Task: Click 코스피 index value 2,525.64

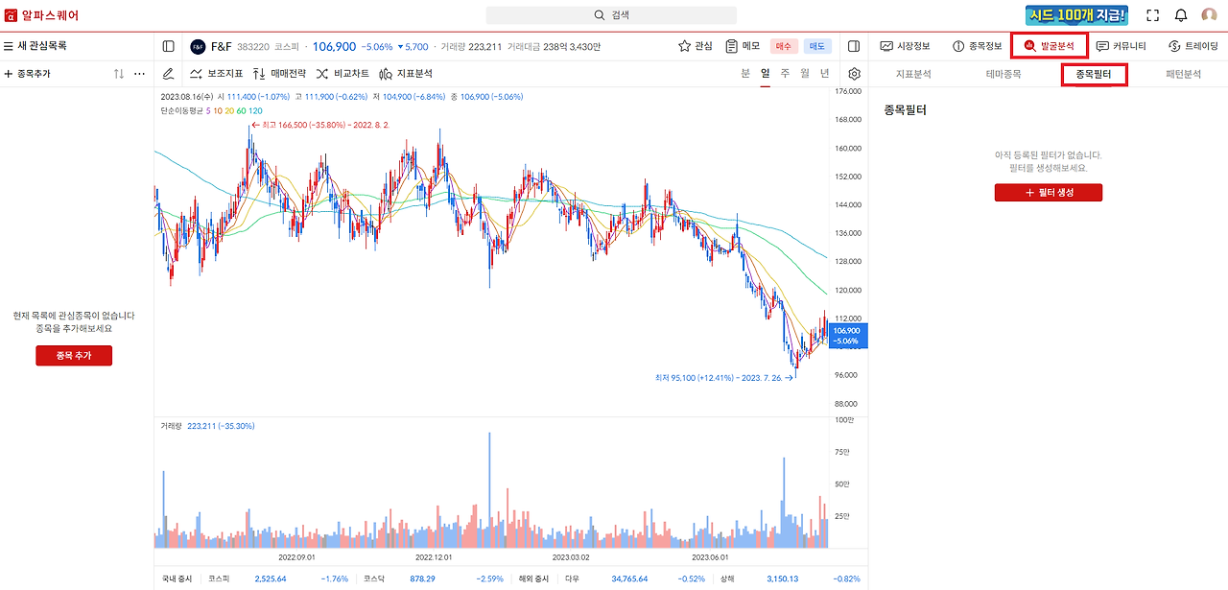Action: [272, 579]
